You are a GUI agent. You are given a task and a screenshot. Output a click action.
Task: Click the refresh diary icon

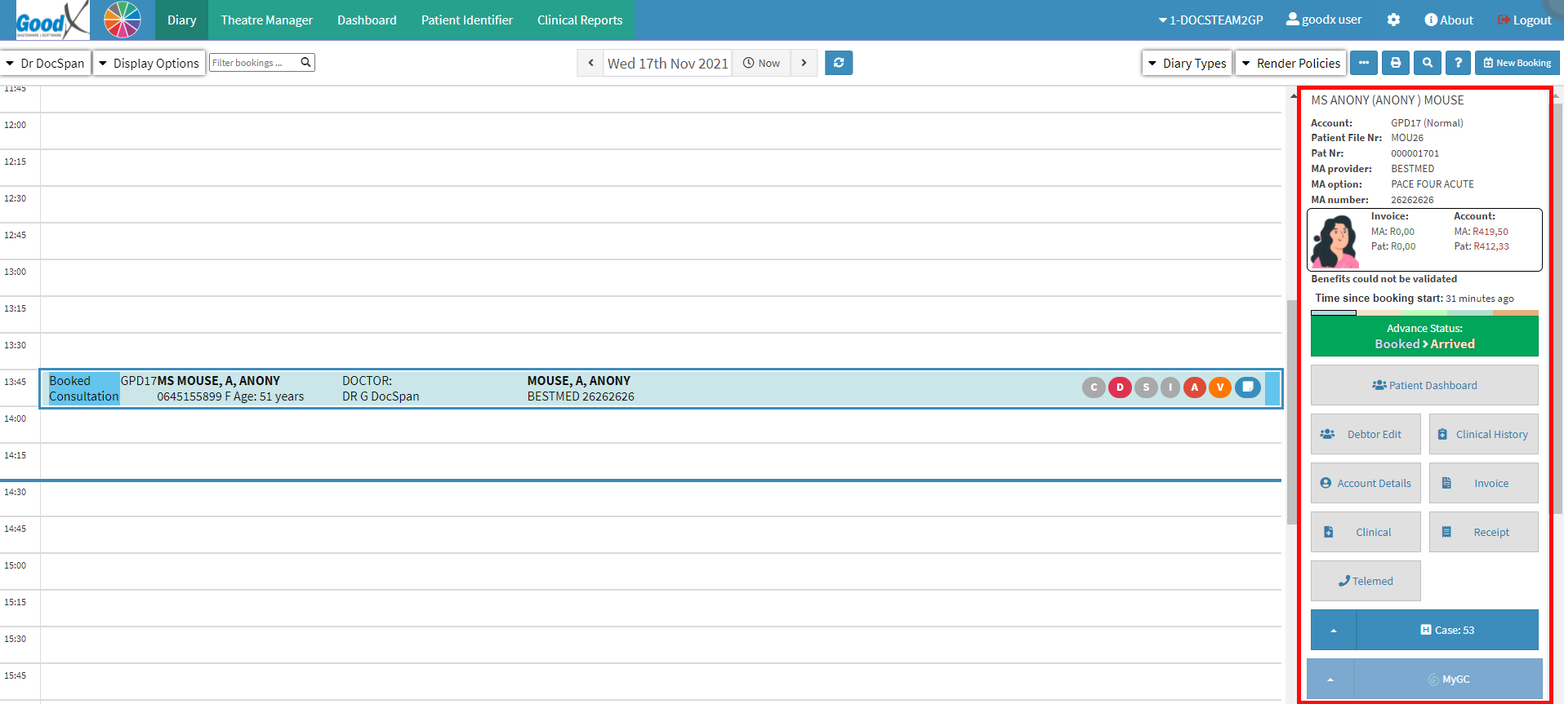point(838,63)
